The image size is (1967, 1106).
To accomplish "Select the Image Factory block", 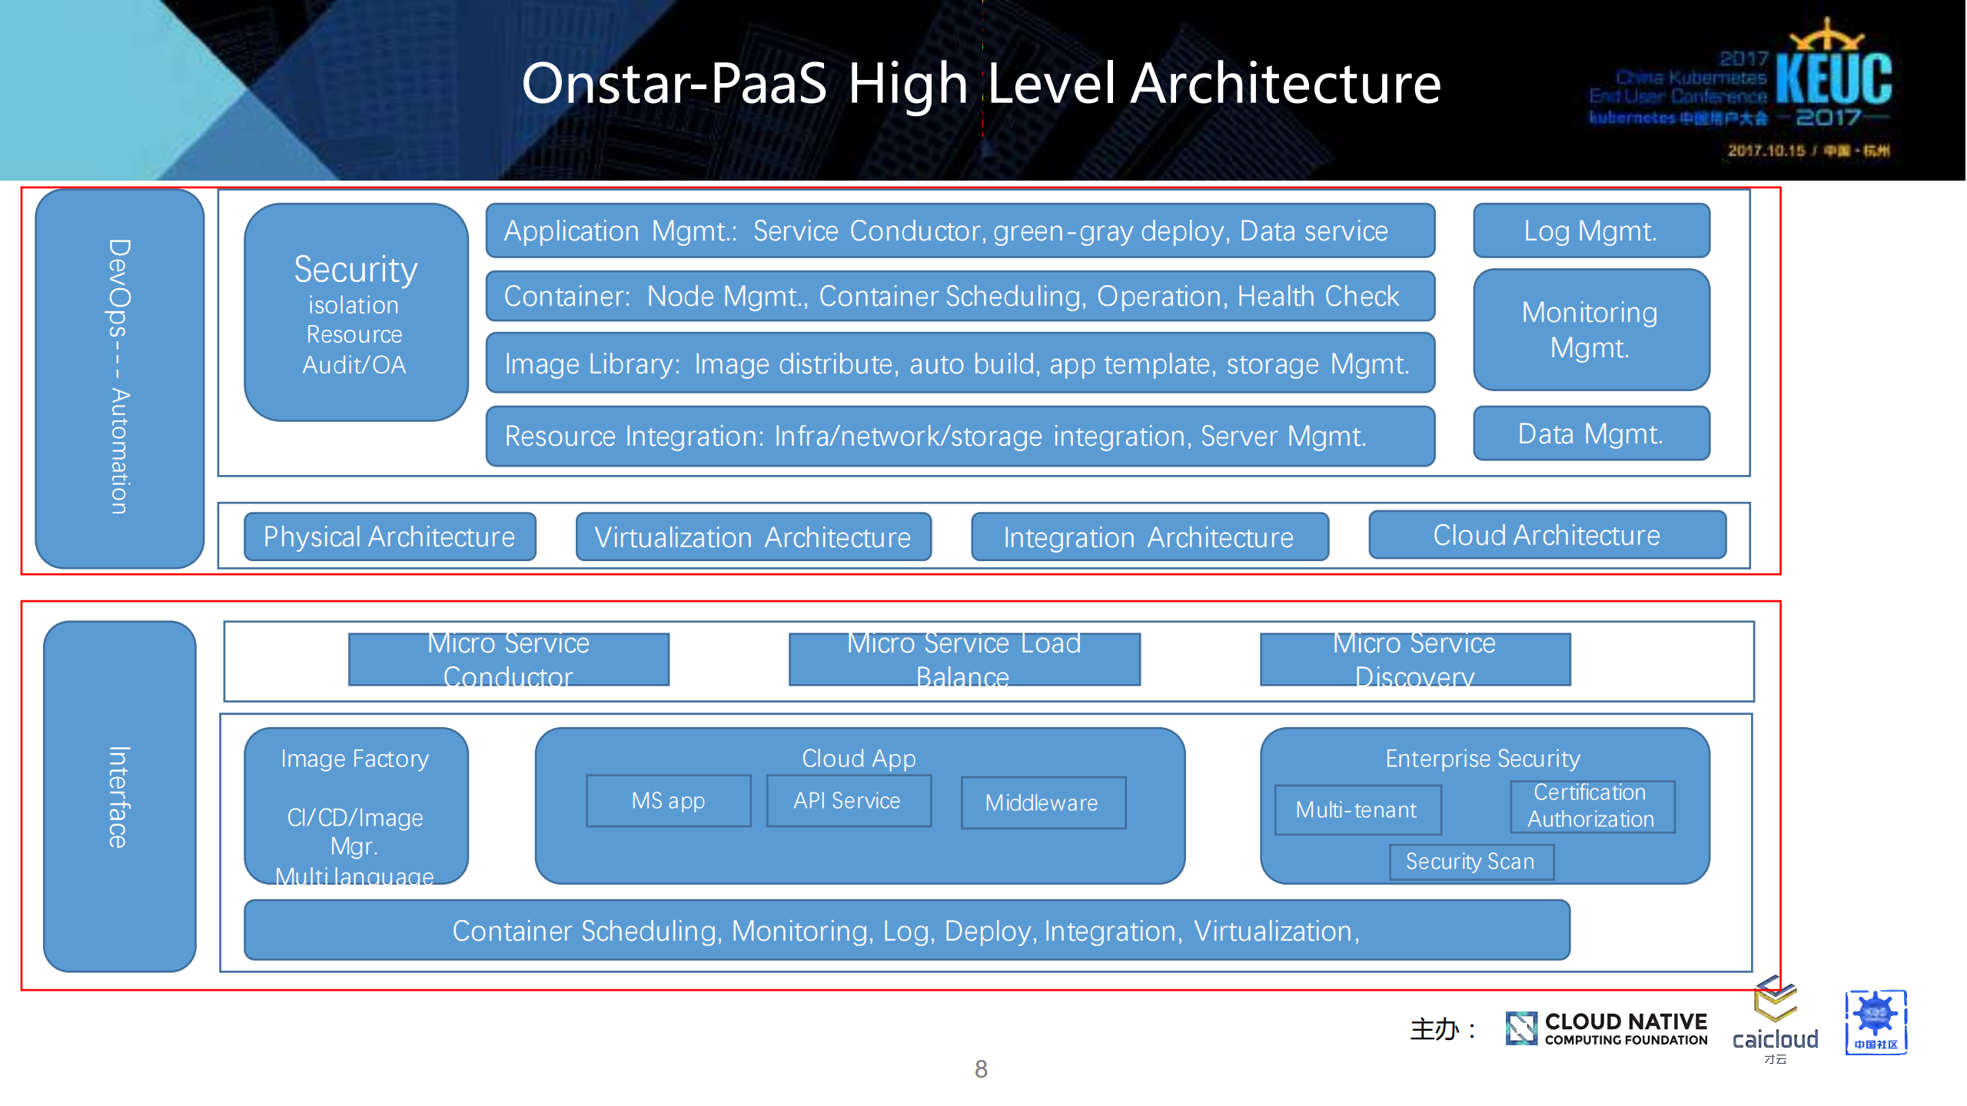I will click(x=356, y=805).
